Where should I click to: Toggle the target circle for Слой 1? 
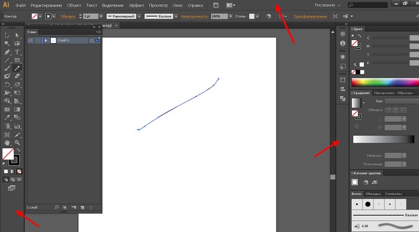pos(92,41)
